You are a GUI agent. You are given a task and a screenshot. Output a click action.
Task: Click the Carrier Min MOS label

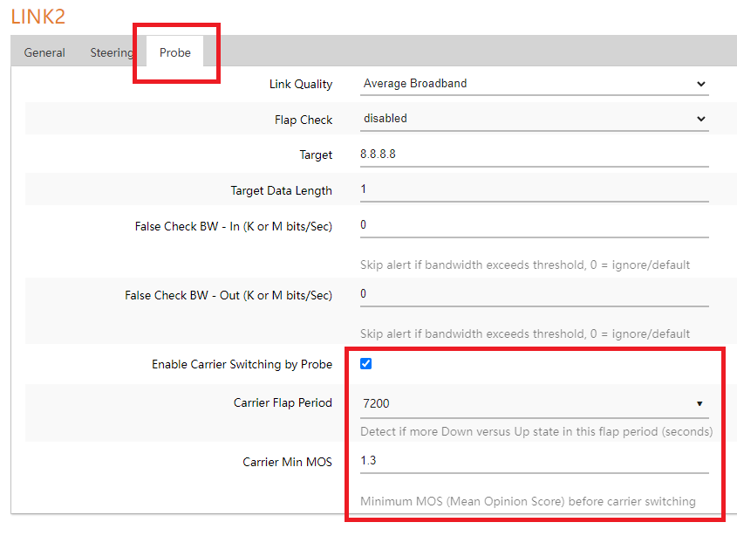287,462
